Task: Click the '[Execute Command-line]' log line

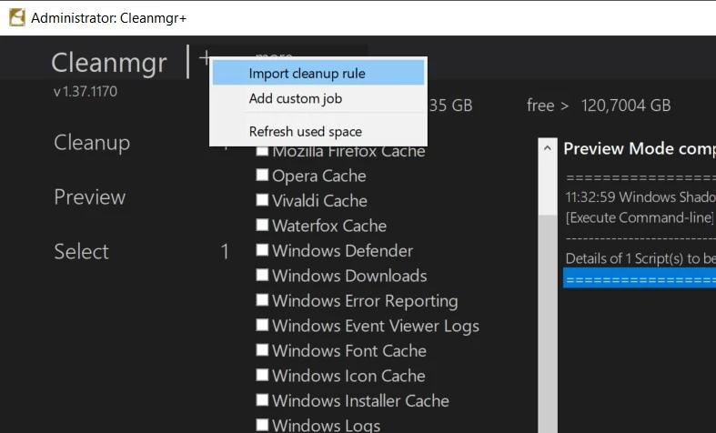Action: pyautogui.click(x=640, y=217)
